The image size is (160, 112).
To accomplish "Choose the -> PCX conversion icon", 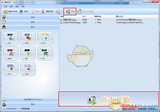I will pyautogui.click(x=11, y=69).
